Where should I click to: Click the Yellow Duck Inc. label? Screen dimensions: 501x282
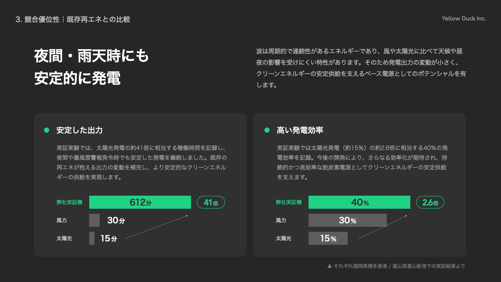tap(464, 19)
